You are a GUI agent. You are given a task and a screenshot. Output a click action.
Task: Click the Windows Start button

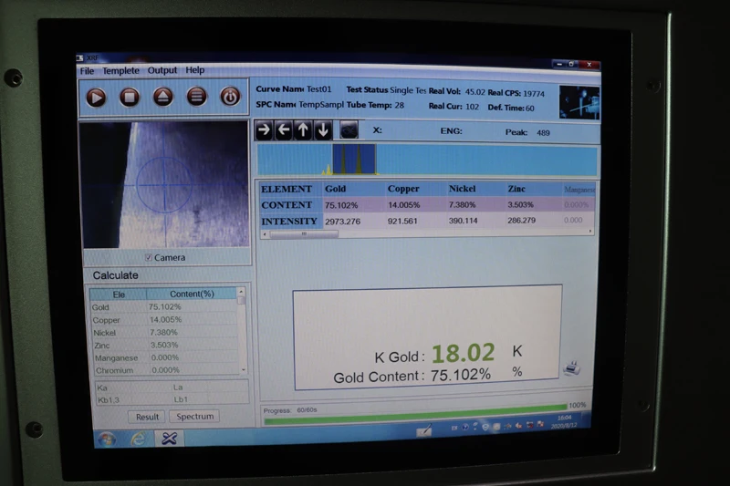[107, 439]
